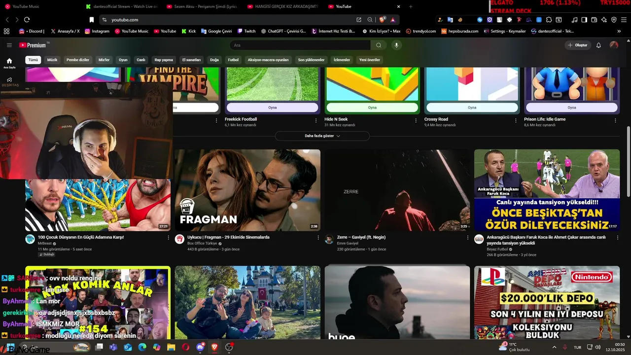Image resolution: width=631 pixels, height=355 pixels.
Task: Open site settings icon in address bar
Action: click(x=104, y=20)
